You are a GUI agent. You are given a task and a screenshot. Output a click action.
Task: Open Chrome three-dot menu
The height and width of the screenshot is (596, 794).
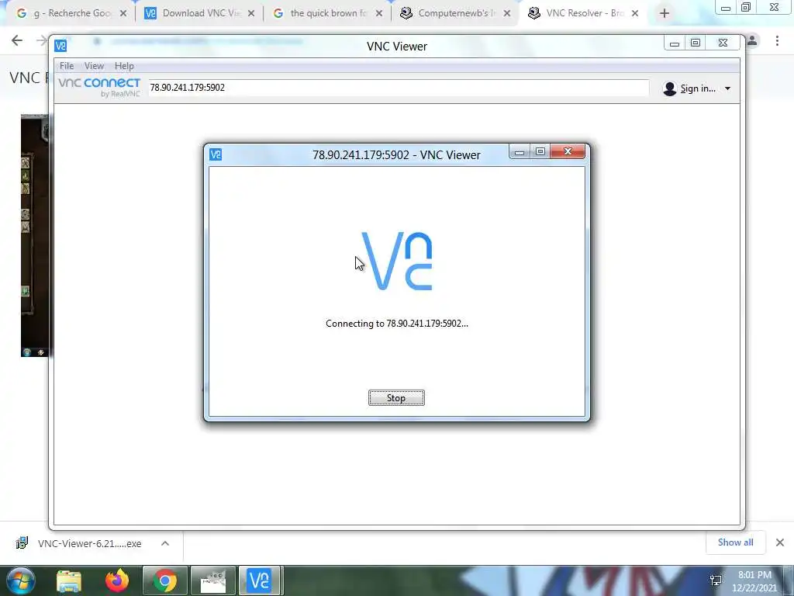777,40
